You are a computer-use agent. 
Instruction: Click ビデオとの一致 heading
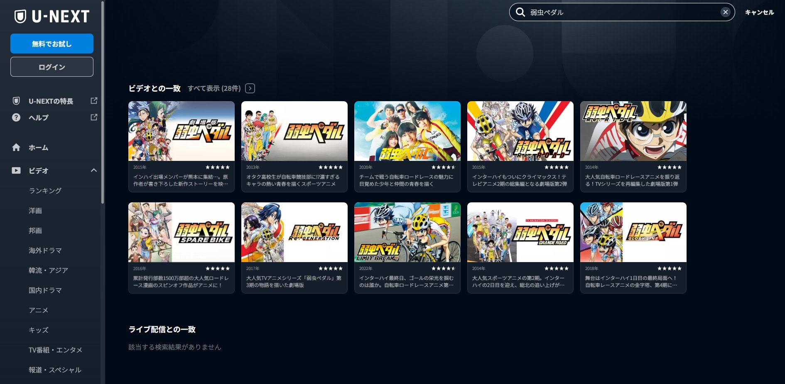[x=155, y=88]
